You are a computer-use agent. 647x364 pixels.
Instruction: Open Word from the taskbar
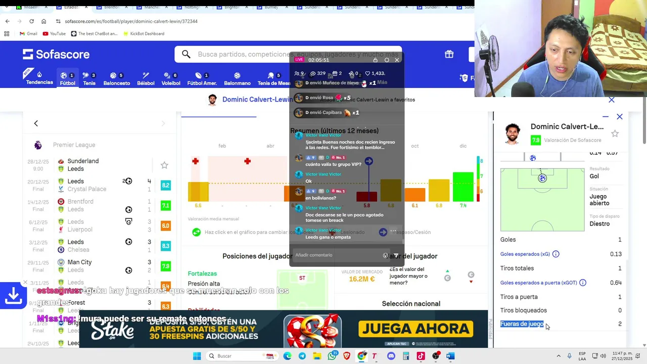pyautogui.click(x=450, y=356)
